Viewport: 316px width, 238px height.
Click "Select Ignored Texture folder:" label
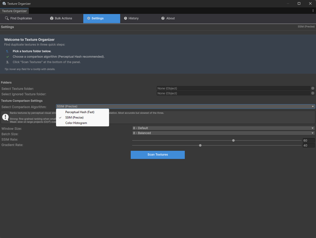pos(24,94)
